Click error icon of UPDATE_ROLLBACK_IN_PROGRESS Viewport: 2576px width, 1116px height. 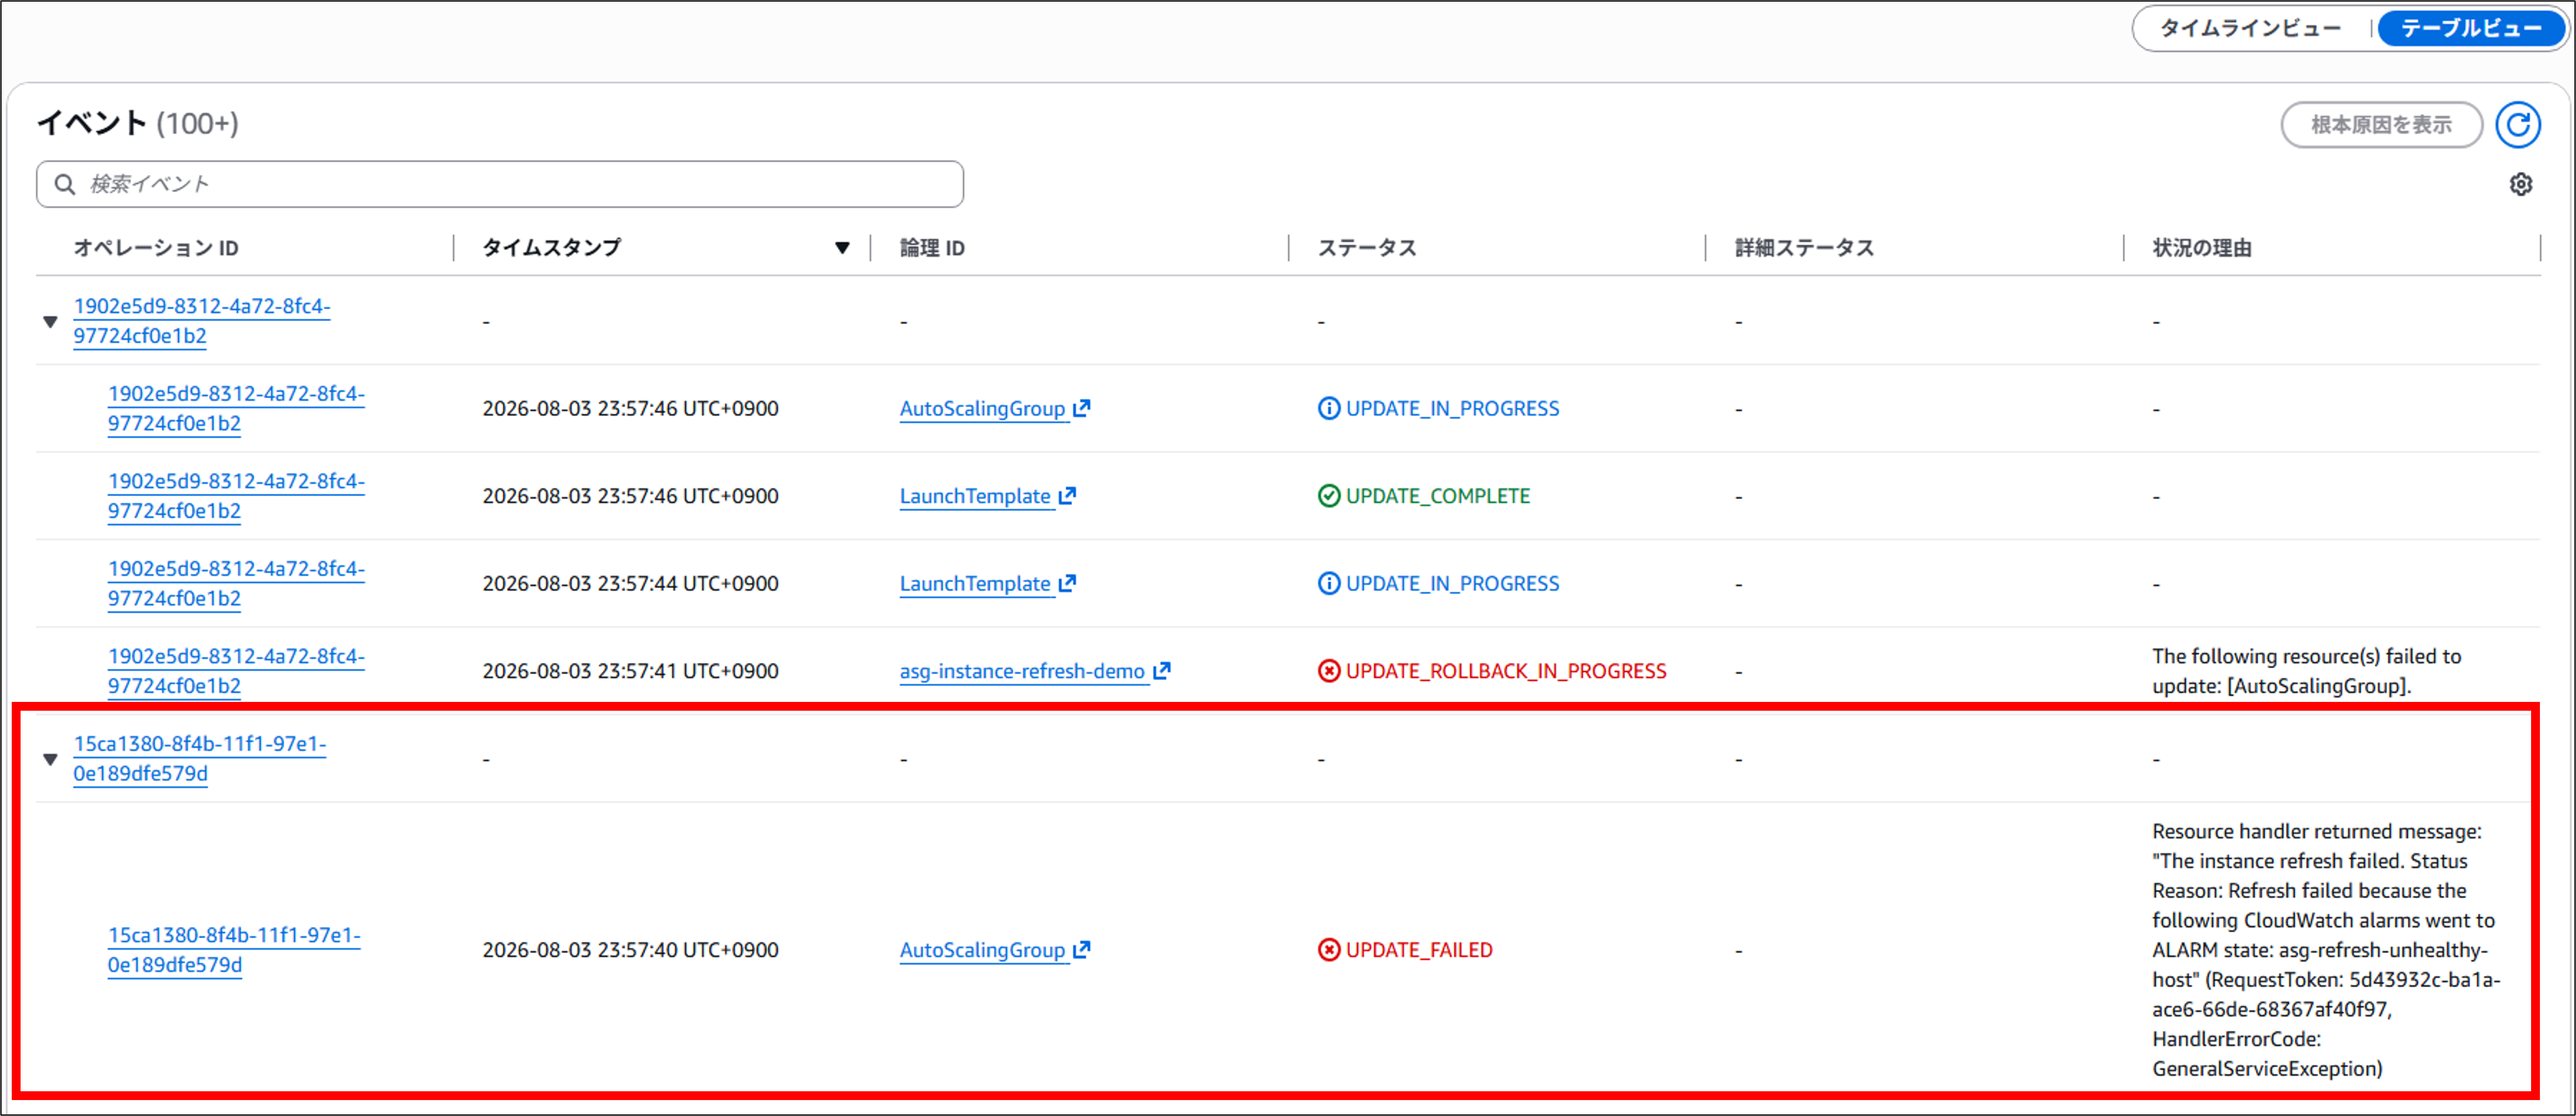(1329, 671)
